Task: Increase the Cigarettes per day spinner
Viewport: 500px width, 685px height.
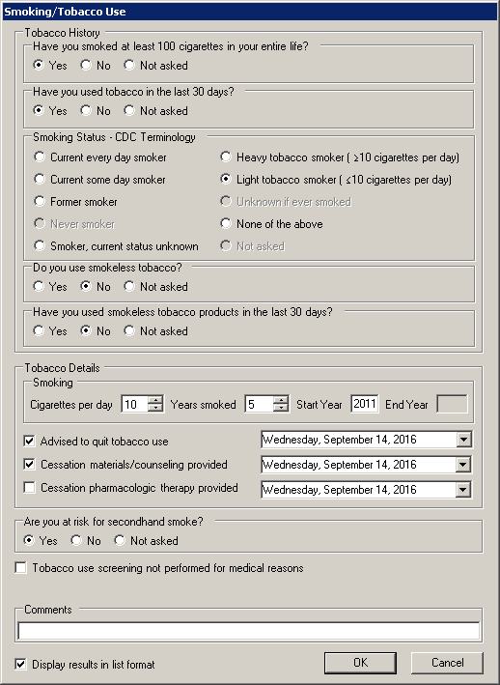Action: (154, 400)
